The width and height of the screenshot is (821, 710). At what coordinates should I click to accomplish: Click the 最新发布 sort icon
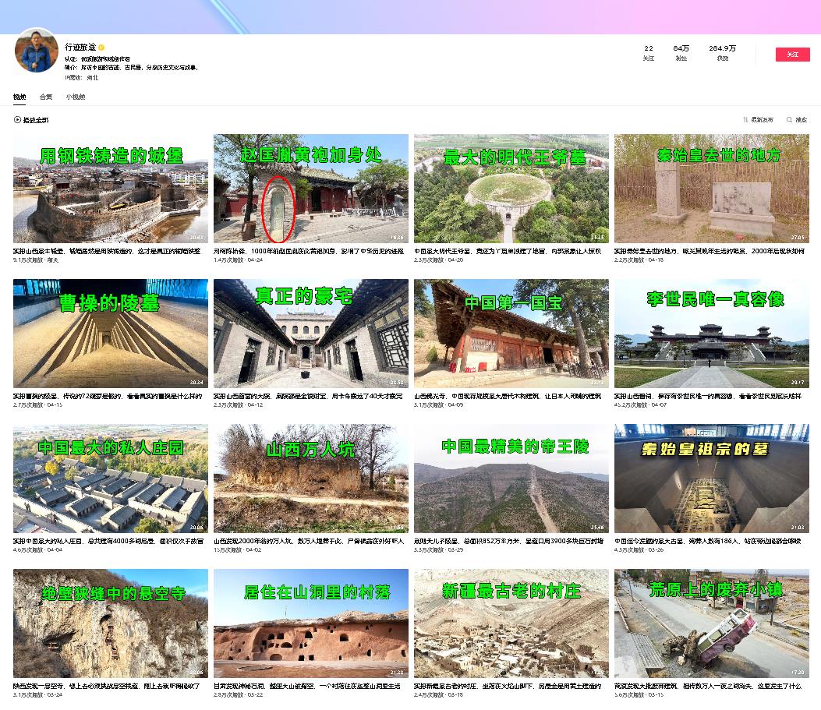pos(746,120)
